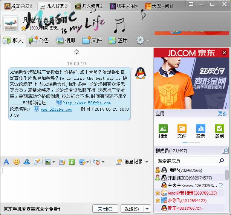Open the 公告 announcements tab
231x215 pixels.
point(39,40)
